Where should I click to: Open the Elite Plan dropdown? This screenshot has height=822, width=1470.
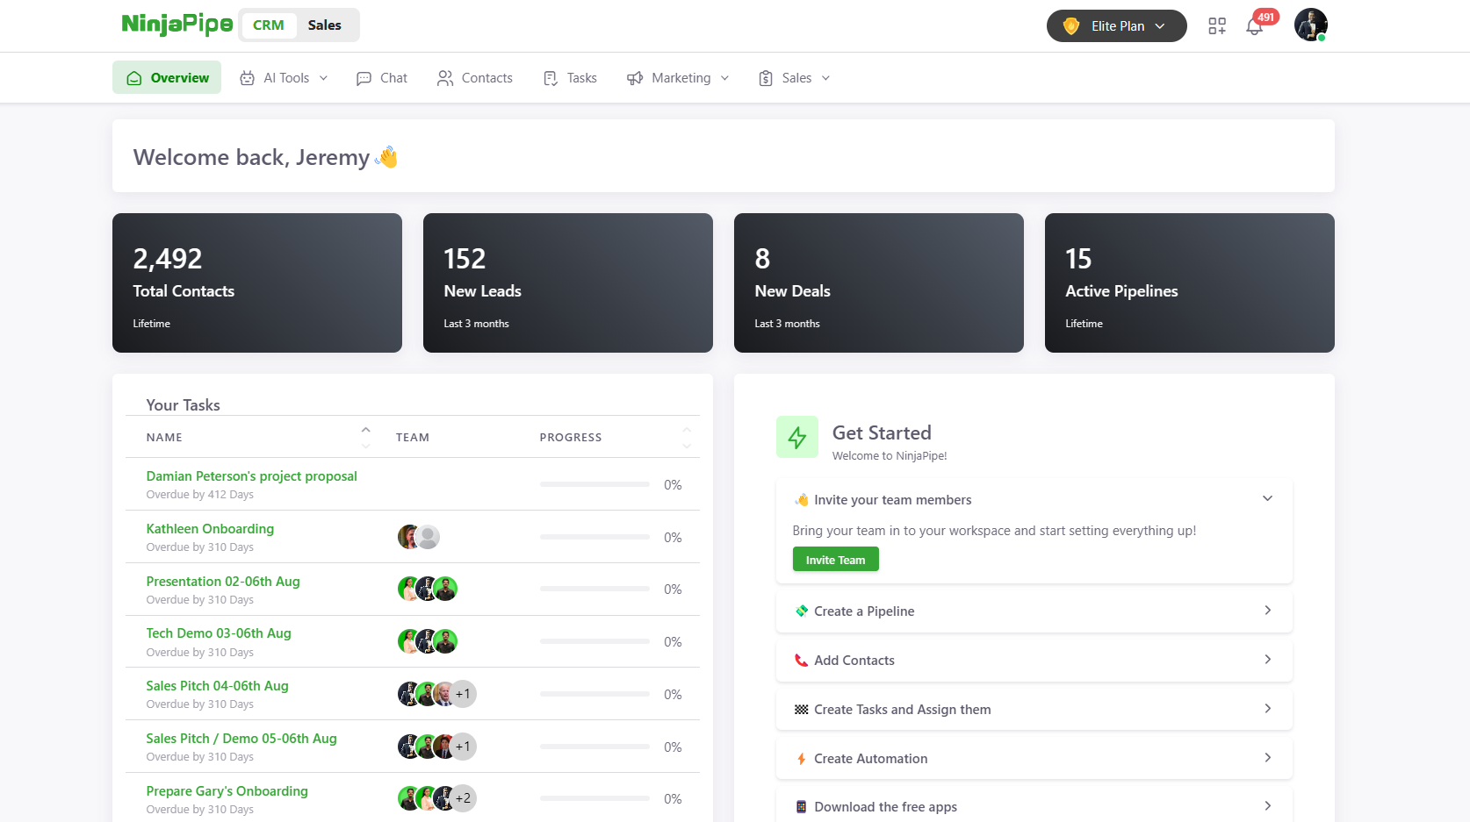[1116, 25]
